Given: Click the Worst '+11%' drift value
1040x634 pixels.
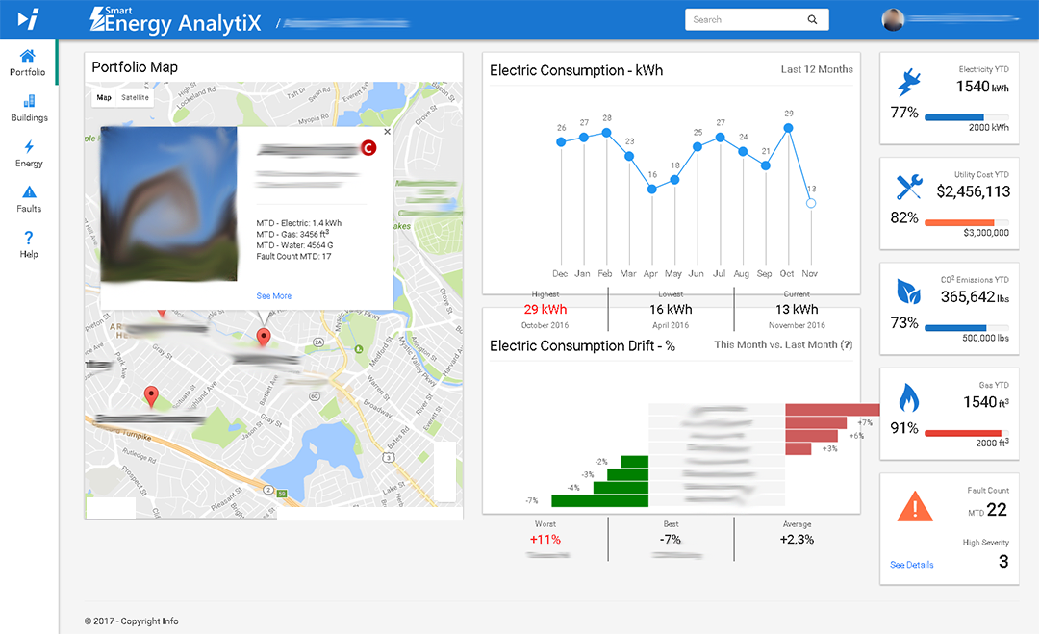Looking at the screenshot, I should tap(545, 539).
